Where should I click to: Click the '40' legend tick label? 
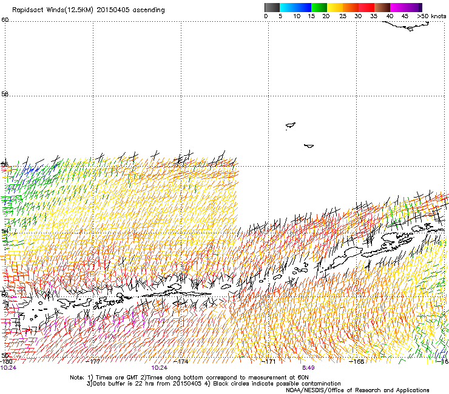(x=390, y=16)
